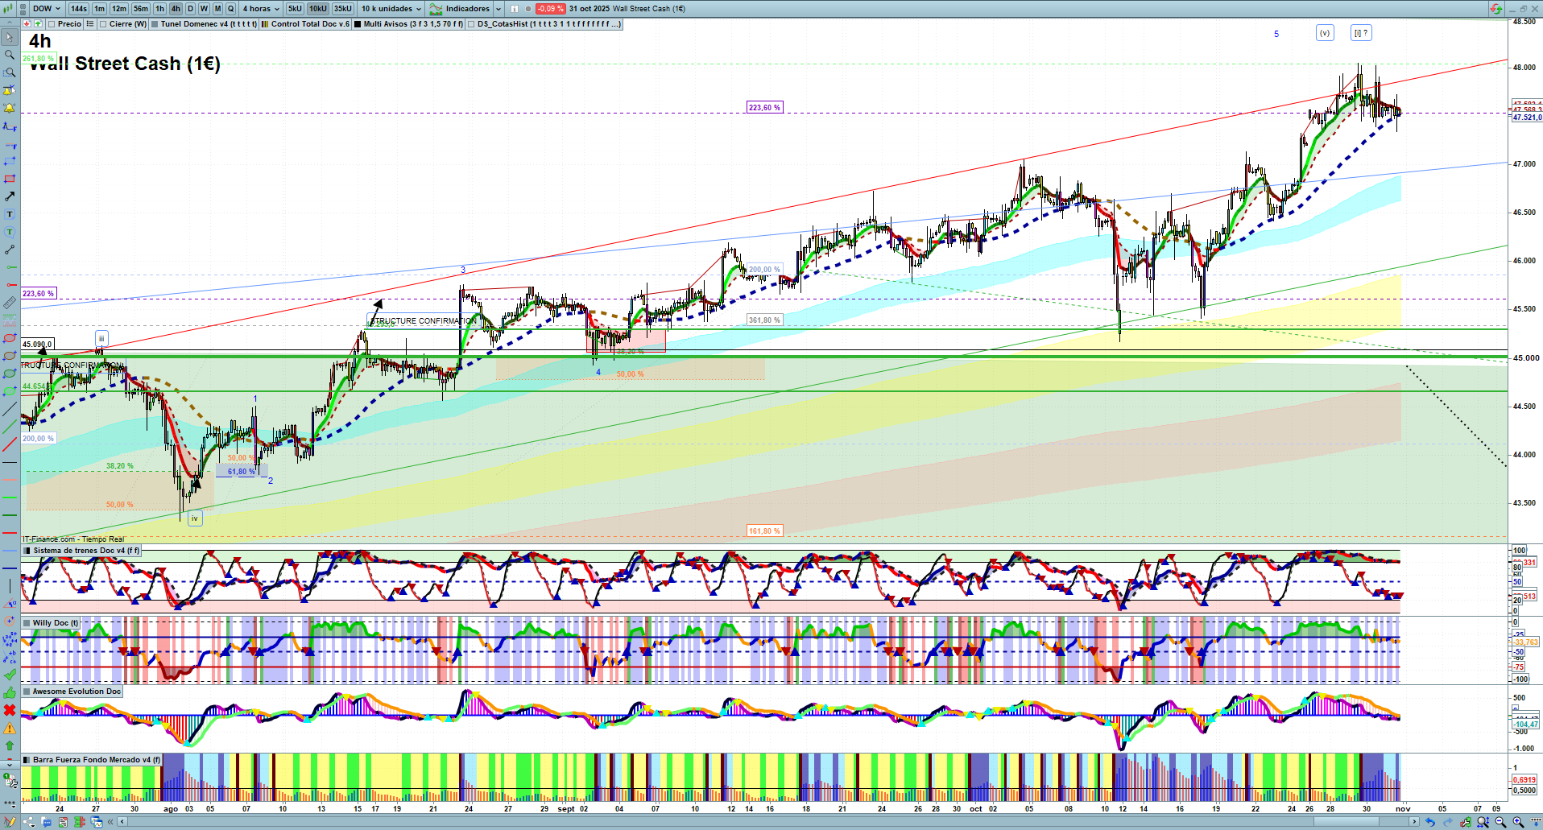
Task: Click the info icon next to Indicadores
Action: pos(514,9)
